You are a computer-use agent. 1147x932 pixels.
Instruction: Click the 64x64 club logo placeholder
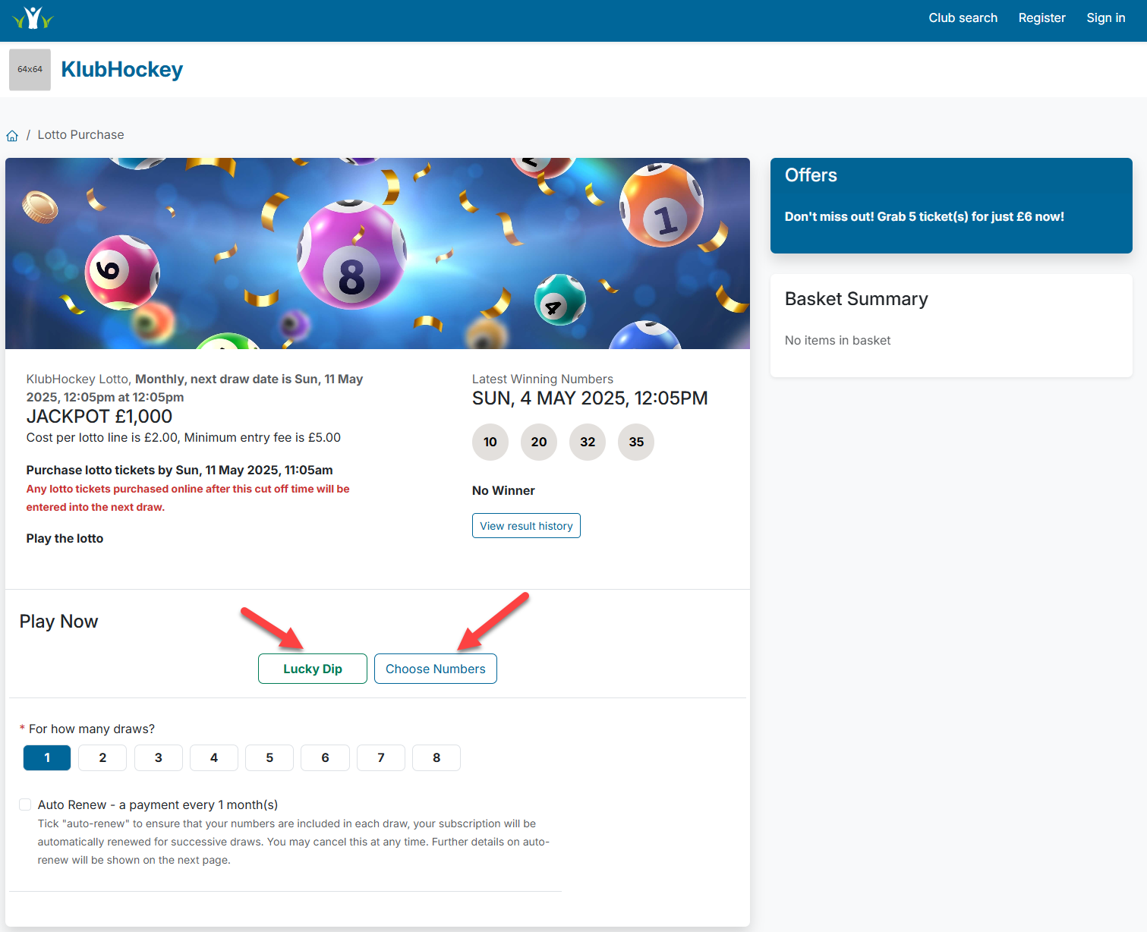30,70
